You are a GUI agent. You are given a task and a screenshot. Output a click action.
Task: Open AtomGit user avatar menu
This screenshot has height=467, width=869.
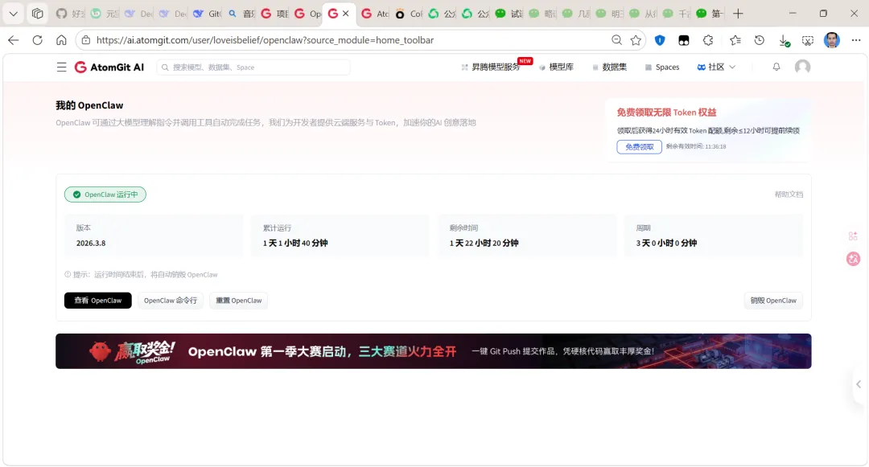point(802,67)
